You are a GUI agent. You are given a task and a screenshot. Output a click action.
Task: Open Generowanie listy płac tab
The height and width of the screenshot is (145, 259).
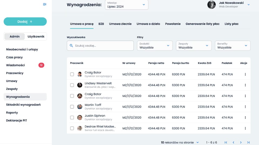[203, 24]
